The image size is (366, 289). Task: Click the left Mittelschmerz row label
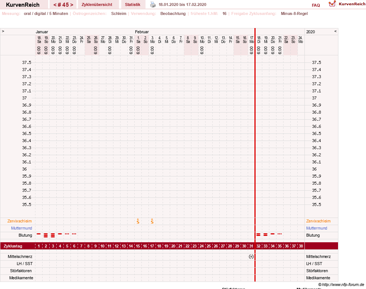coord(20,256)
